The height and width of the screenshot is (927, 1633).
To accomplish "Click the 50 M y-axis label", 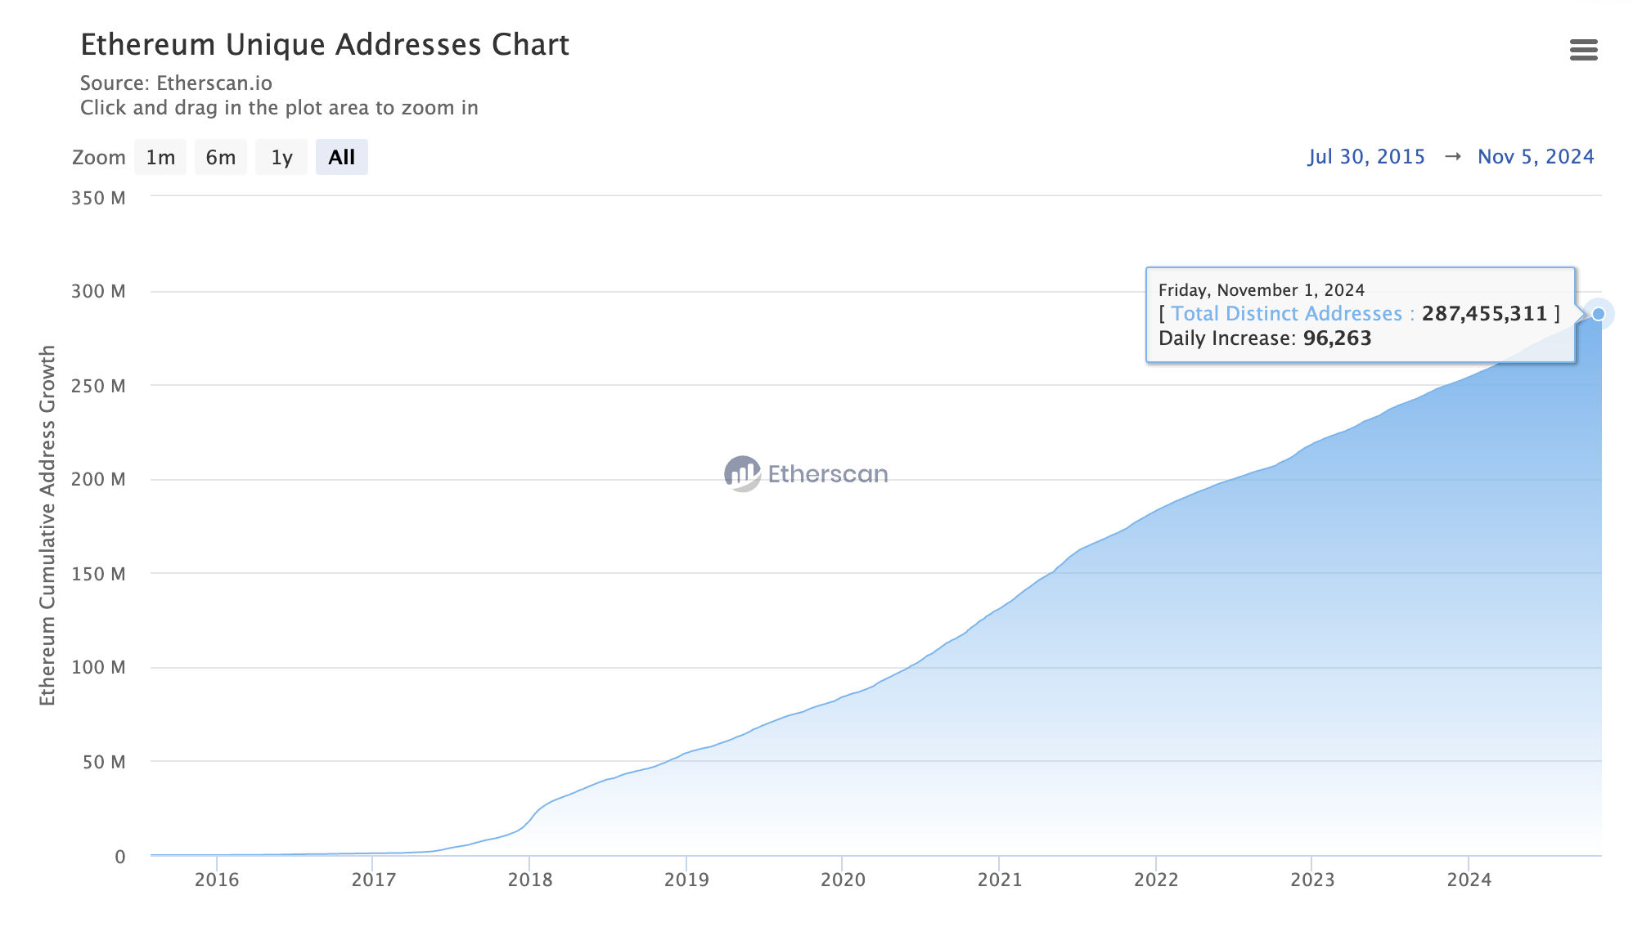I will [104, 762].
